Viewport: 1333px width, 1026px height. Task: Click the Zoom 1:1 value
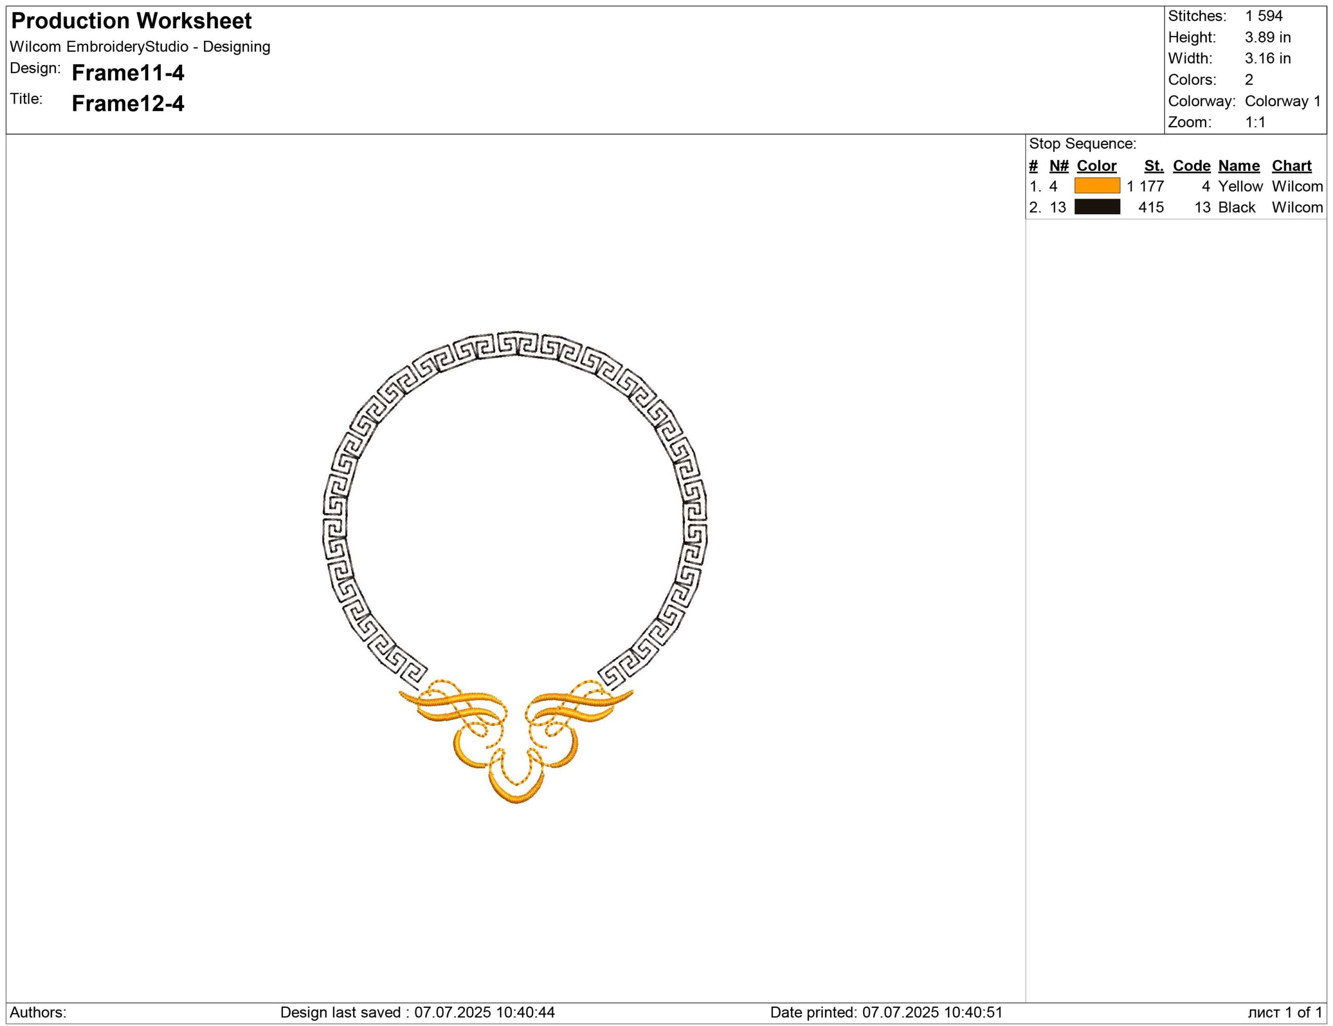(x=1255, y=122)
